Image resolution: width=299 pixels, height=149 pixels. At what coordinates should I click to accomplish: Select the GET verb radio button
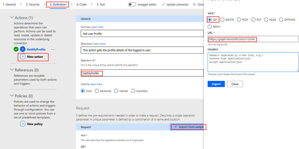pos(210,20)
